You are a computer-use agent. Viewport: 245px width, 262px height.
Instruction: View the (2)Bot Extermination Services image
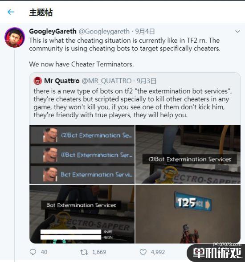(188, 154)
